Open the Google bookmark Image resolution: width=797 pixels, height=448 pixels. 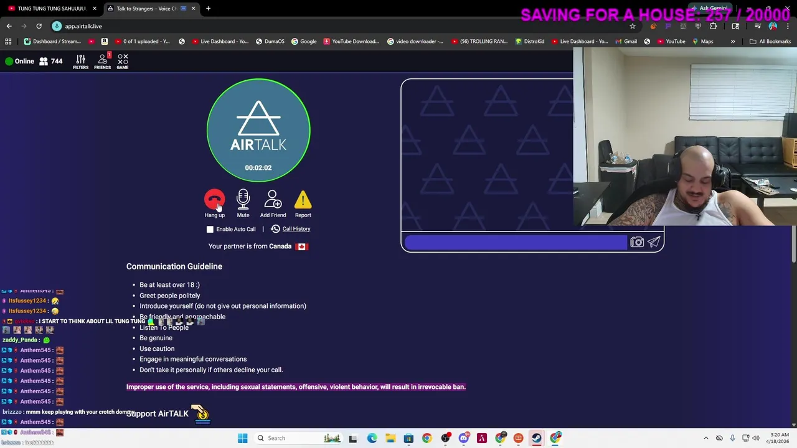coord(303,42)
